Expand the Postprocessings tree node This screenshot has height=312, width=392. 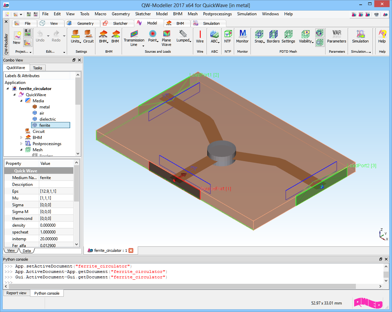tap(21, 144)
